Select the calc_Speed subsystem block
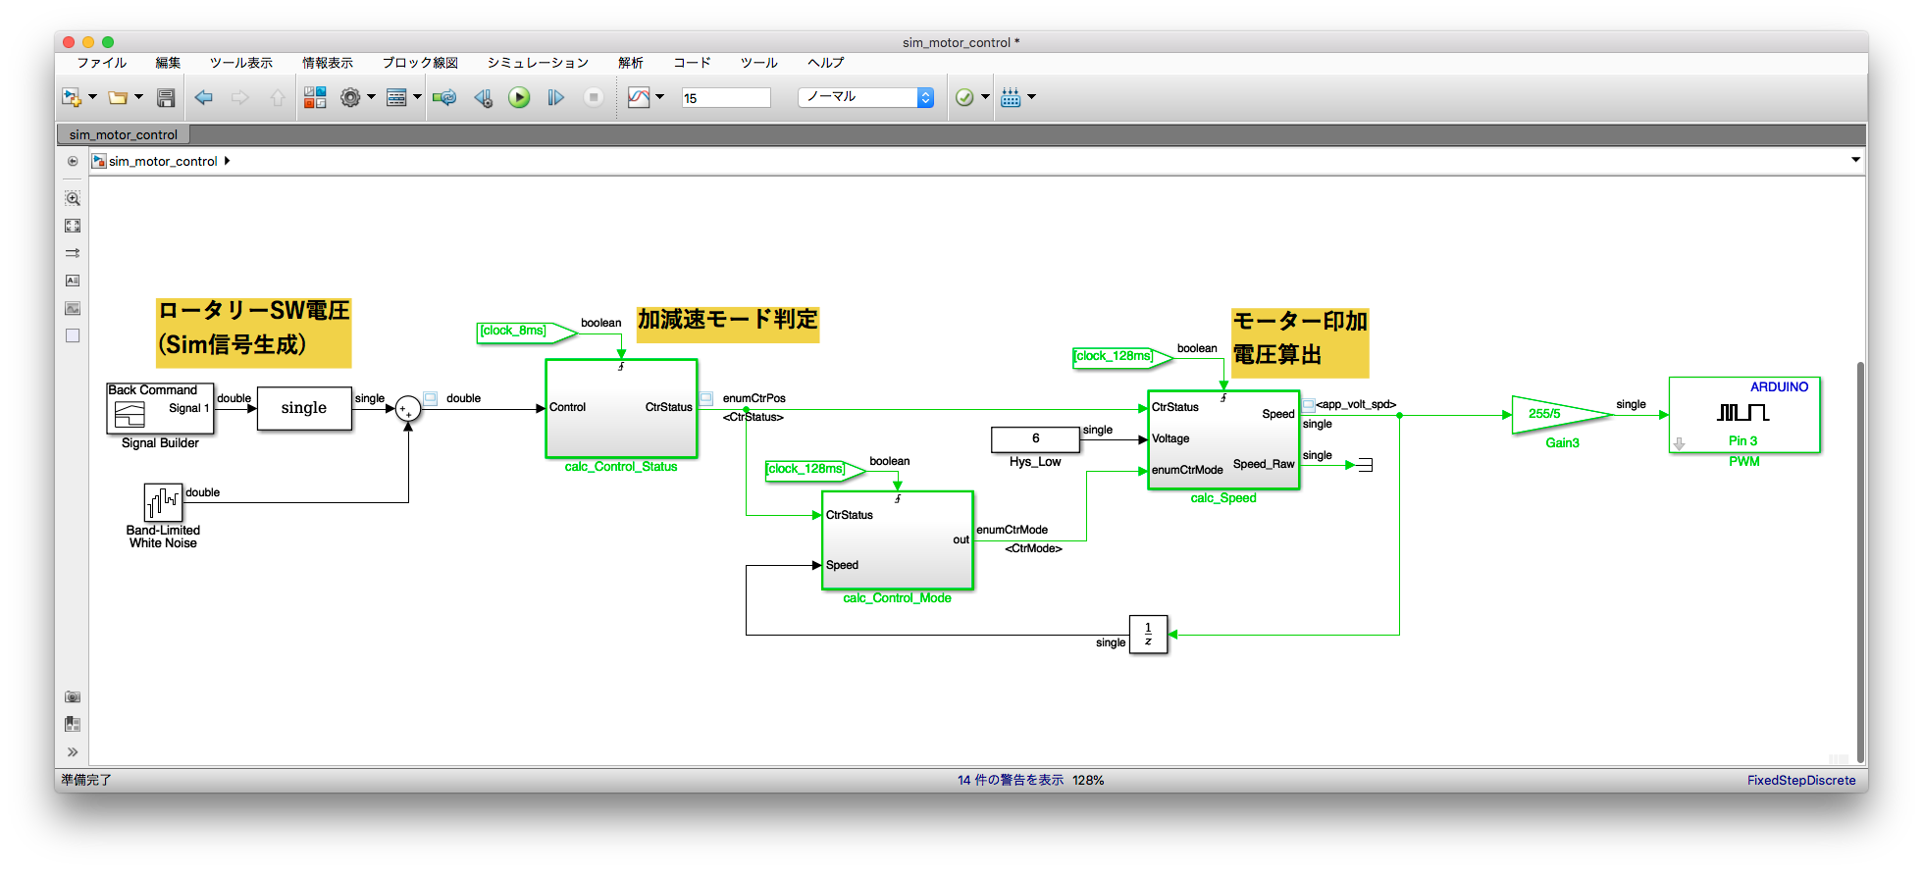1923x871 pixels. point(1223,439)
